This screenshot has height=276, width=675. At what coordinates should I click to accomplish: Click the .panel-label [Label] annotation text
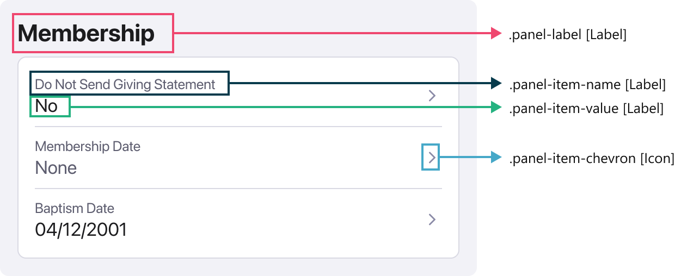pos(568,35)
